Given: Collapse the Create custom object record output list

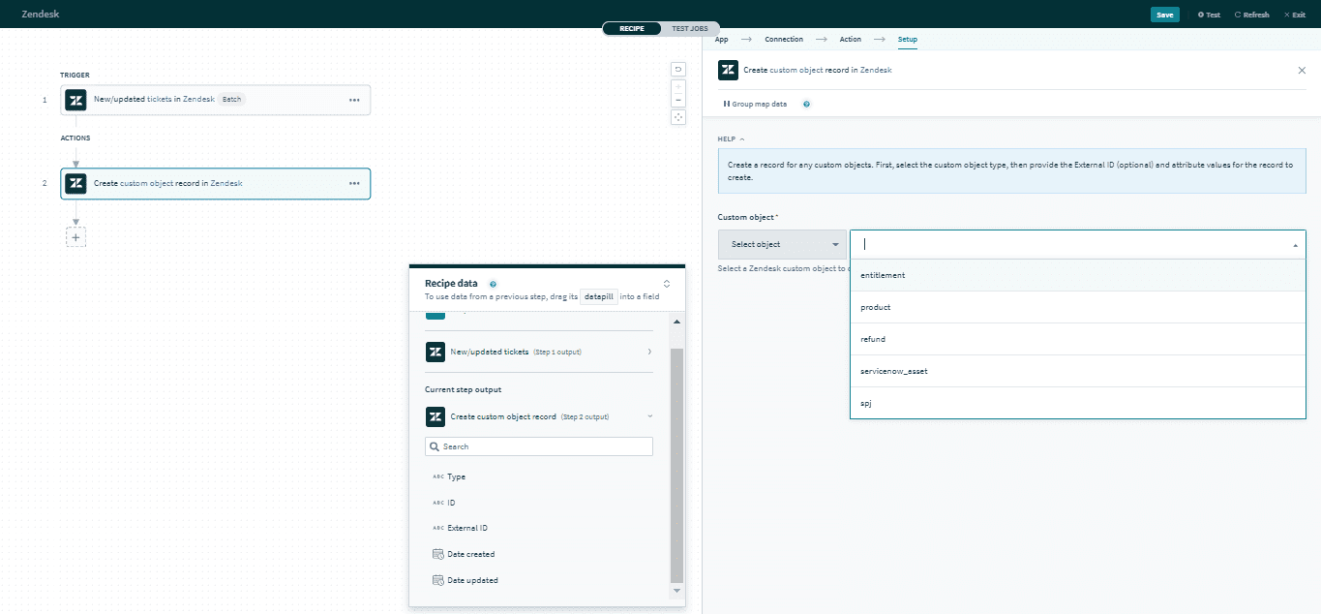Looking at the screenshot, I should (x=649, y=416).
